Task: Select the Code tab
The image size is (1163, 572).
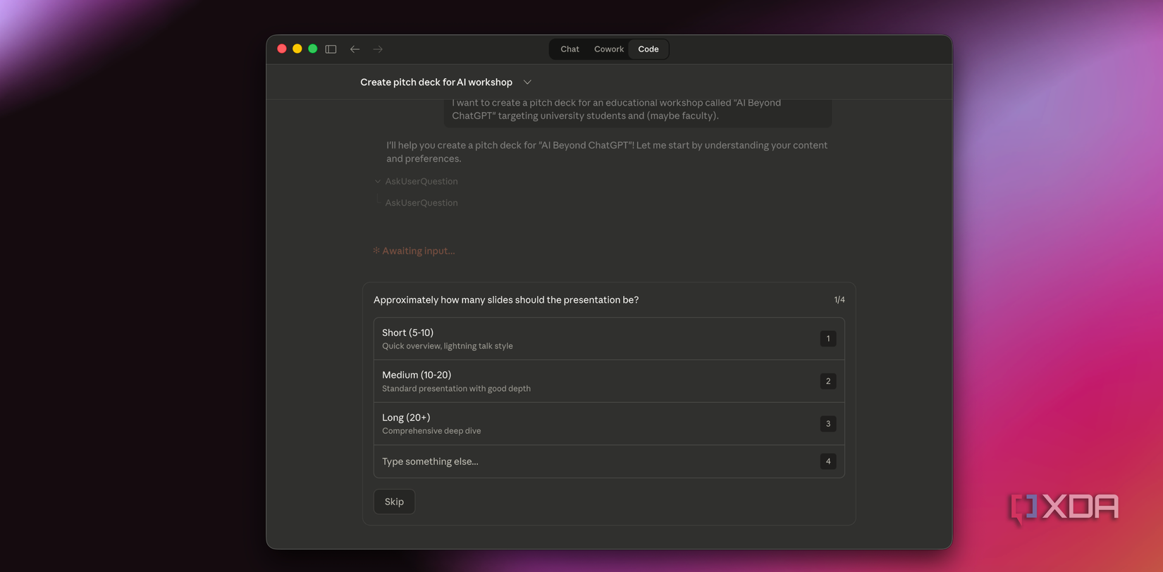Action: [648, 49]
